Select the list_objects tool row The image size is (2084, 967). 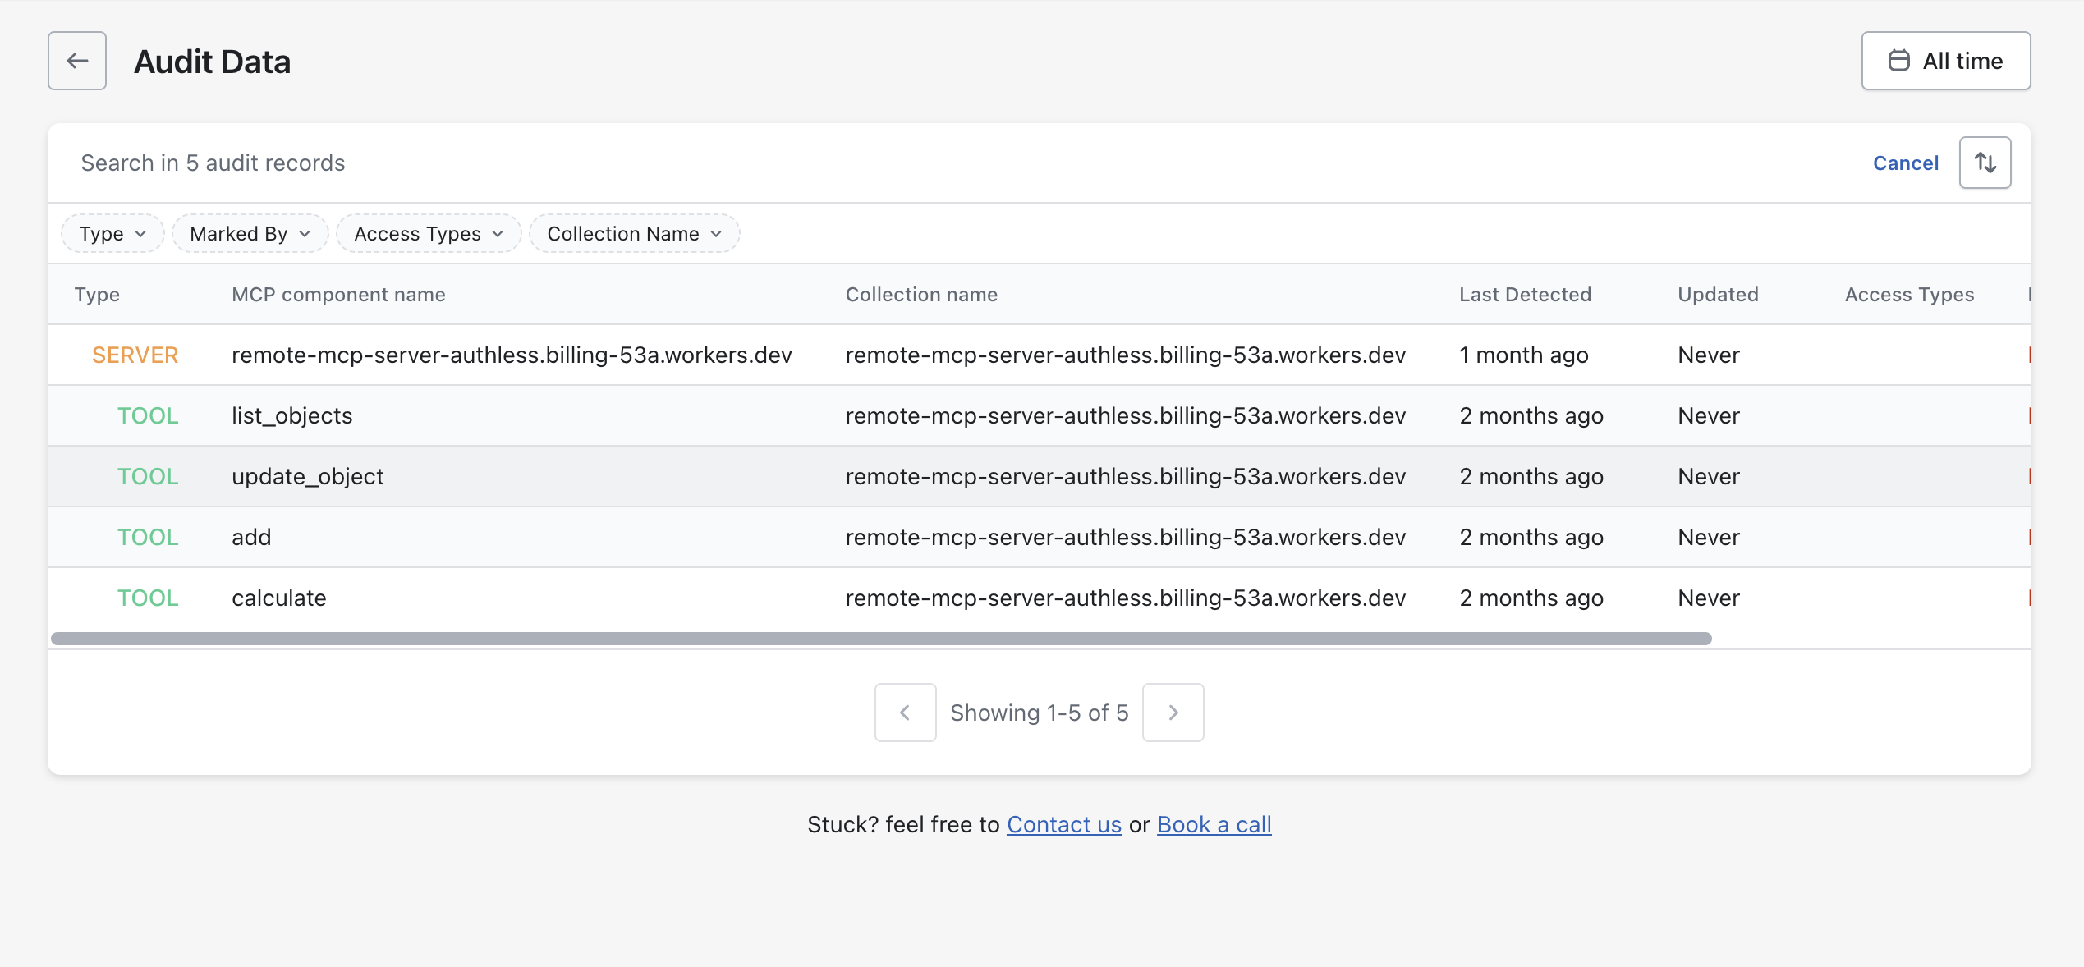[x=291, y=416]
